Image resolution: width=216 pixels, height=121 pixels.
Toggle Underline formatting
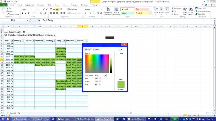pos(29,13)
